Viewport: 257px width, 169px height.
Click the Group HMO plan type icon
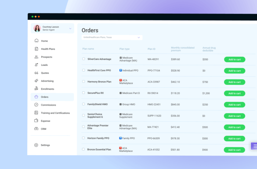tap(121, 104)
